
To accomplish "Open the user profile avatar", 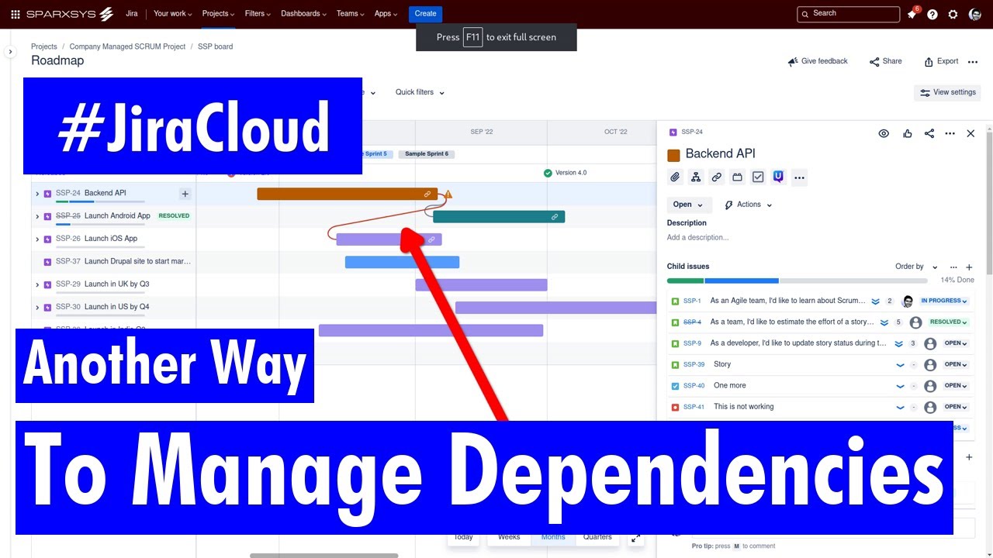I will pyautogui.click(x=975, y=14).
